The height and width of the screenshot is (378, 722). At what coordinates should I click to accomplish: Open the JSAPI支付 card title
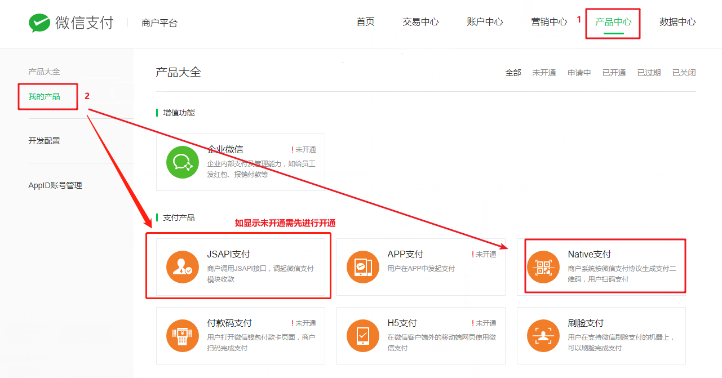[228, 254]
